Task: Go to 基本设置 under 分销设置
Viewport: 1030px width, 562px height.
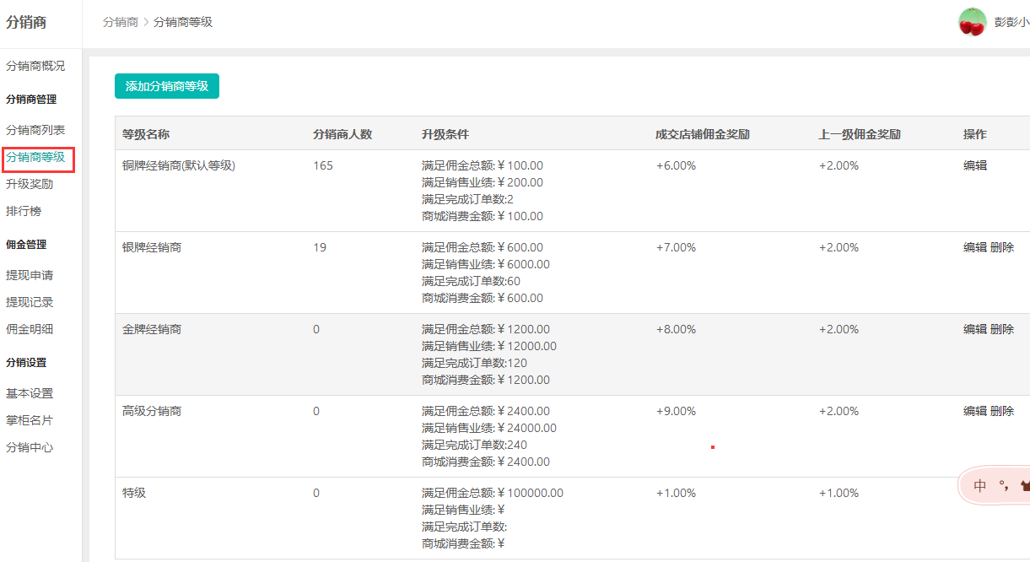Action: [30, 393]
